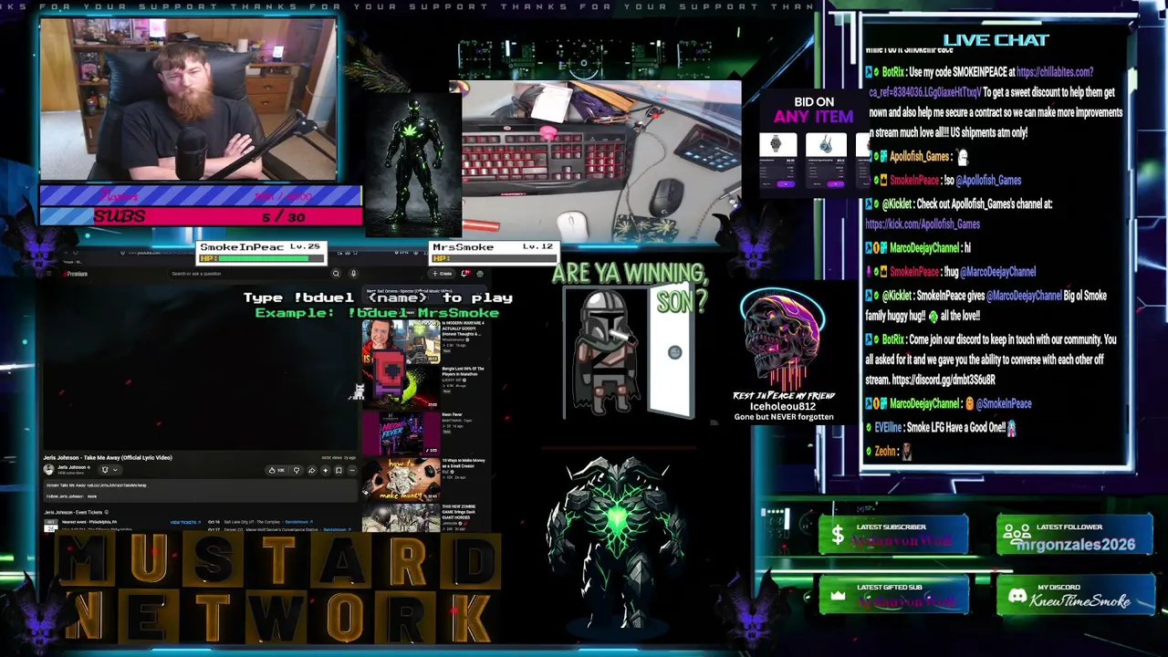This screenshot has width=1168, height=657.
Task: Dislike the Jeris Johnson video
Action: pos(297,471)
